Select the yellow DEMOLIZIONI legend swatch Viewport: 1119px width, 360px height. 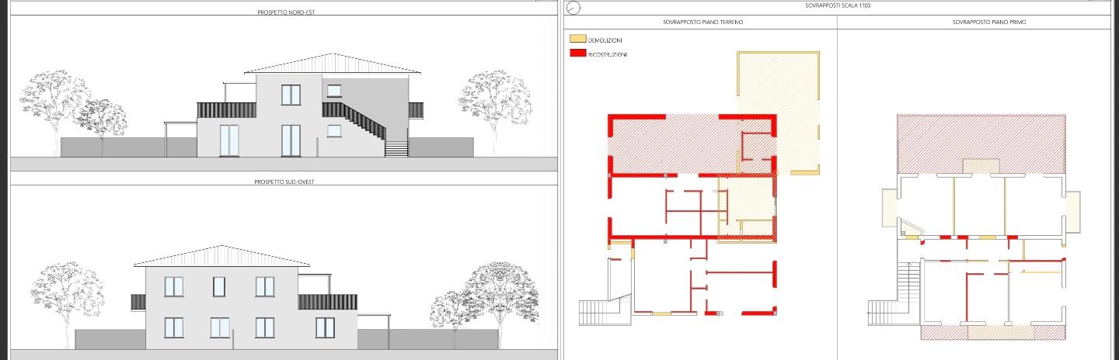click(577, 39)
